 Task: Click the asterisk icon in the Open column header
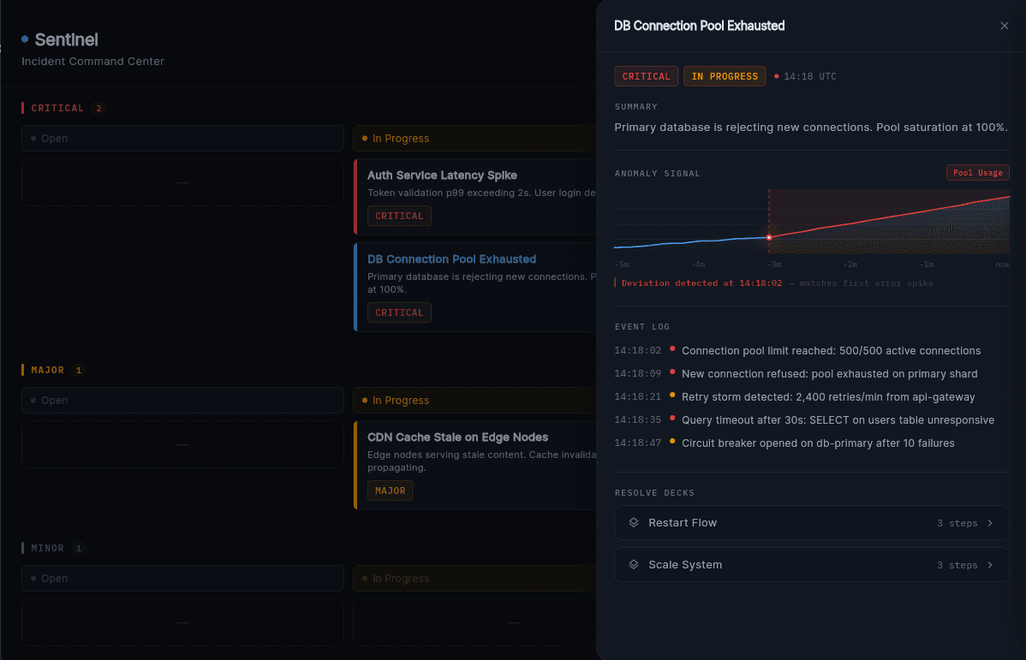[32, 138]
